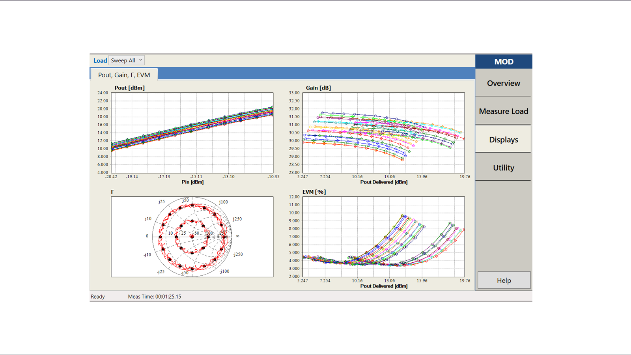Open the Sweep All load selector dropdown
631x355 pixels.
pyautogui.click(x=125, y=60)
